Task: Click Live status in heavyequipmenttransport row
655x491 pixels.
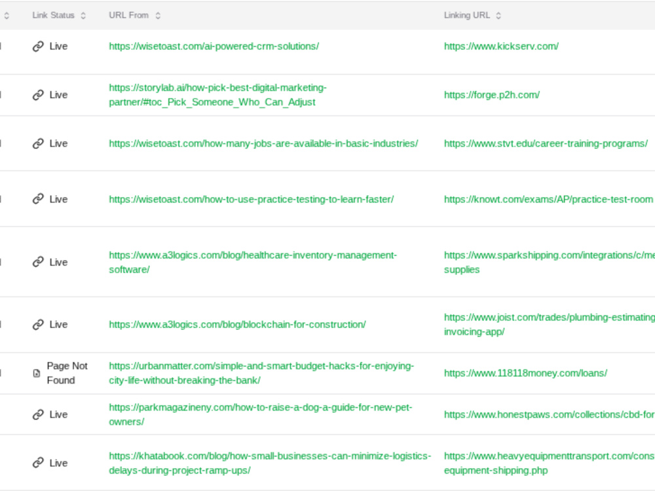Action: click(58, 463)
